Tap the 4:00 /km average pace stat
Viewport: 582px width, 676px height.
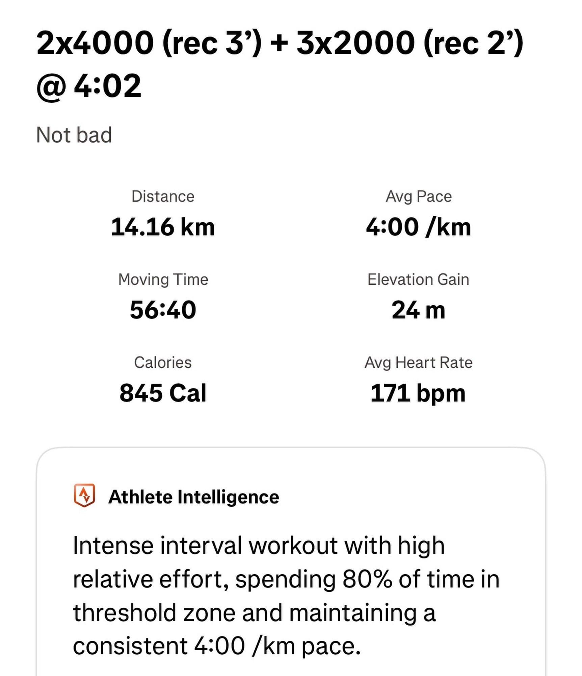(x=418, y=227)
